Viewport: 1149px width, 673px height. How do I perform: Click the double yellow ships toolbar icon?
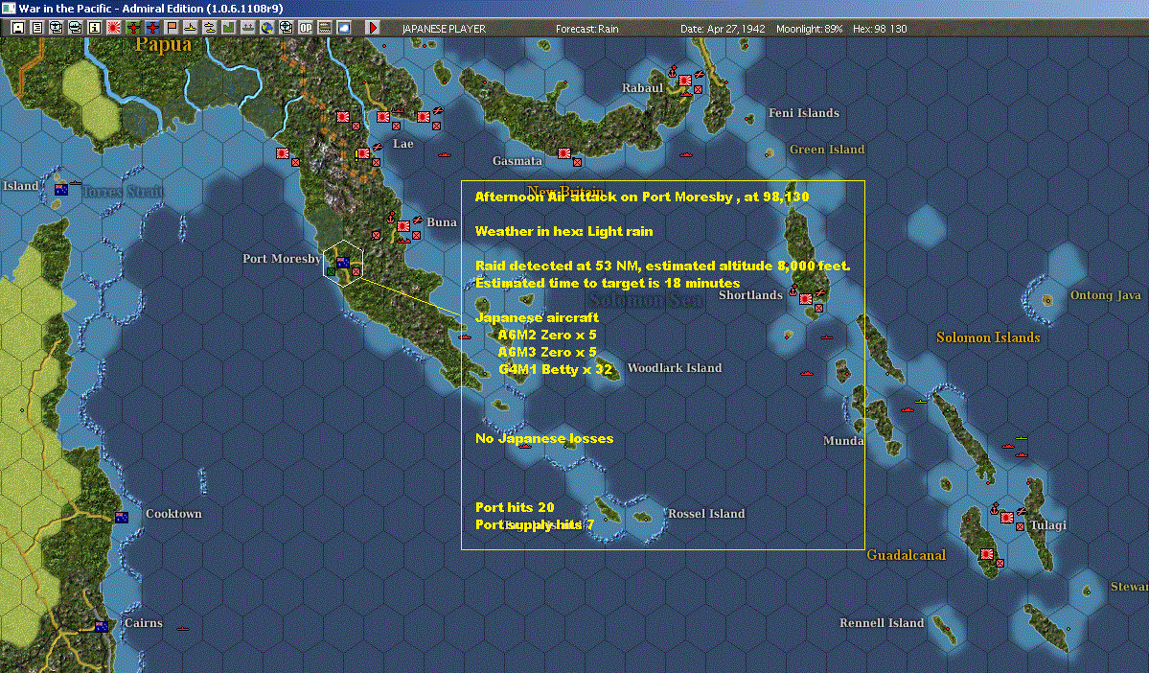point(210,28)
